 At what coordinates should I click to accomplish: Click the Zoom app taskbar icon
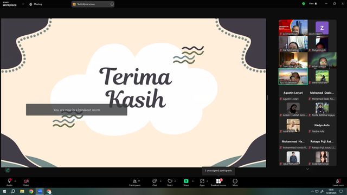pyautogui.click(x=40, y=191)
